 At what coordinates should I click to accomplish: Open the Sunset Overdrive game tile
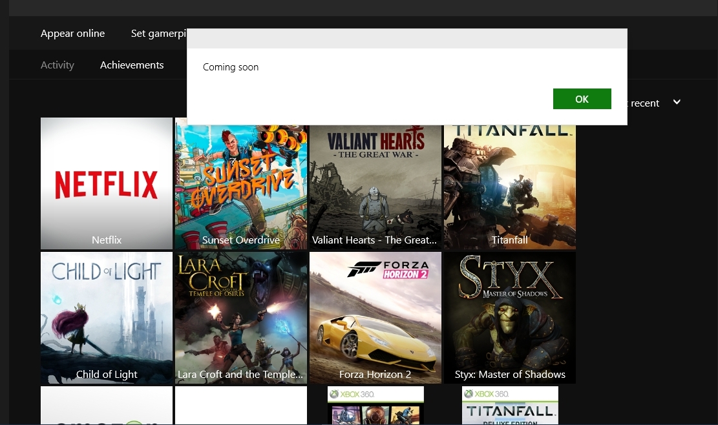click(241, 187)
